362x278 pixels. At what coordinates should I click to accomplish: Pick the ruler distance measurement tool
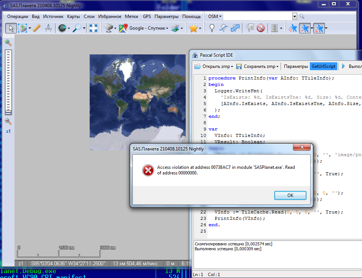36,28
